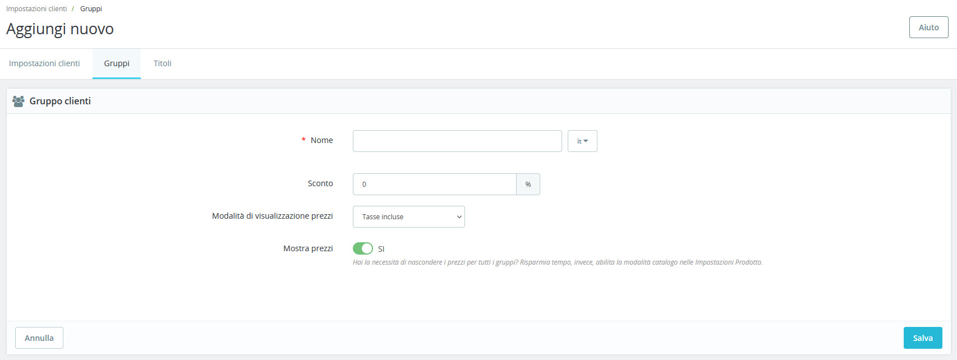Switch to the Impostazioni clienti tab
957x360 pixels.
click(44, 63)
